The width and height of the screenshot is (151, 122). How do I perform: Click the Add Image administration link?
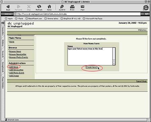(14, 76)
